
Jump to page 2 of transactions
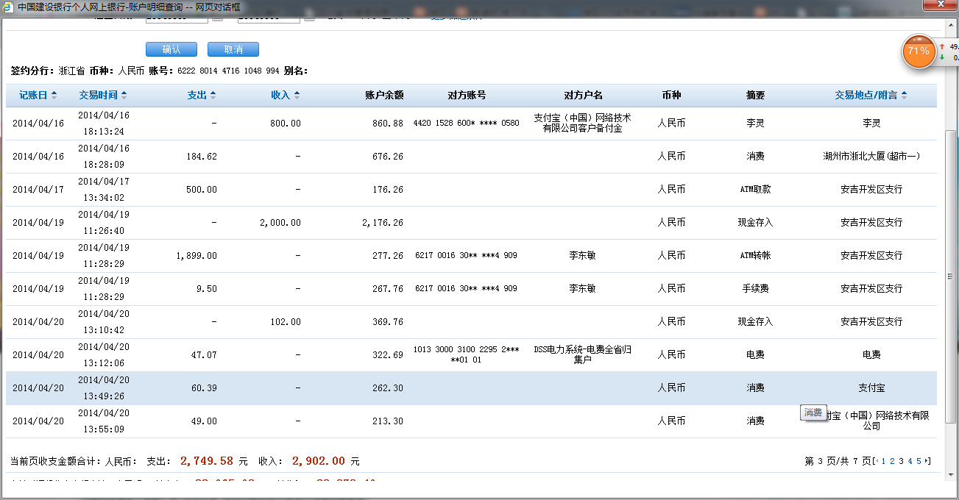click(x=892, y=461)
